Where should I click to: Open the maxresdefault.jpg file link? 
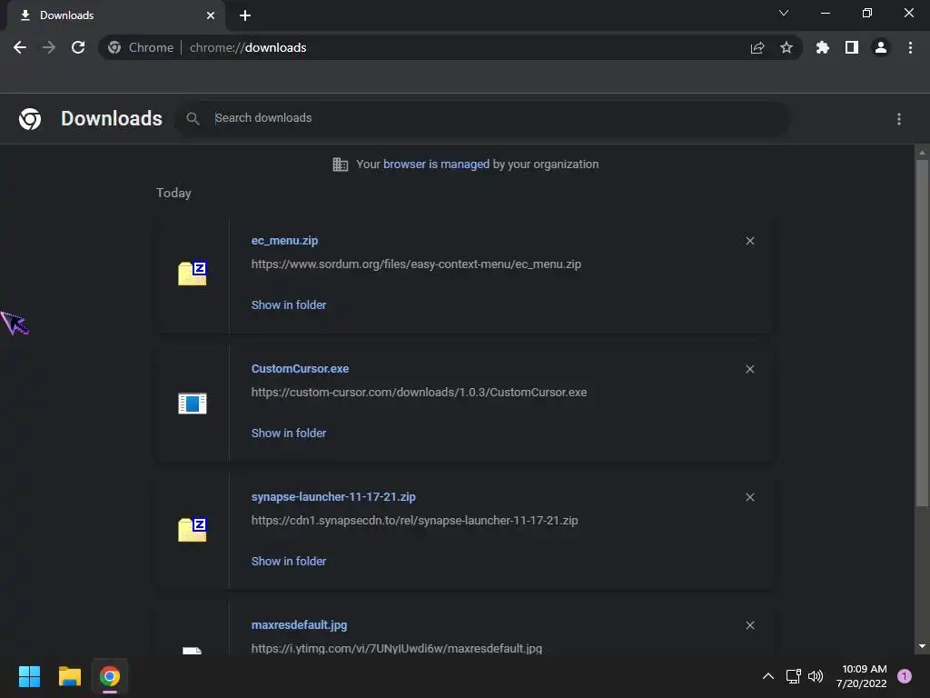pyautogui.click(x=299, y=625)
